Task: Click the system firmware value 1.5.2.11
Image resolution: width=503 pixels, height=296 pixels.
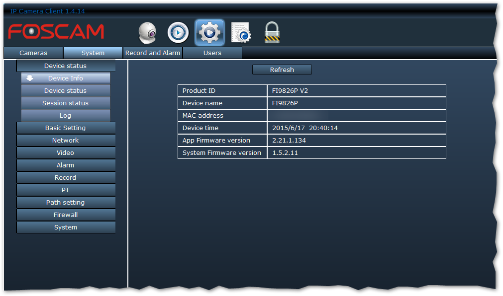Action: [285, 153]
